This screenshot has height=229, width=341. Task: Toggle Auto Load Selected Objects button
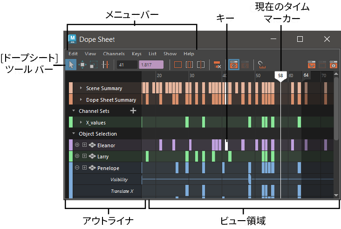click(x=234, y=65)
